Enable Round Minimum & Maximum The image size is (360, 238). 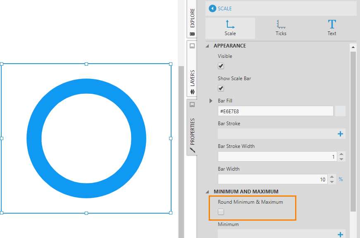220,211
